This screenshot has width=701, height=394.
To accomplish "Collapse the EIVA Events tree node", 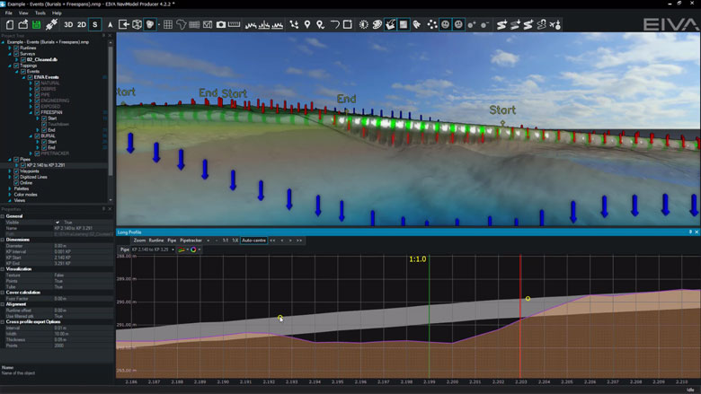I will click(x=23, y=77).
